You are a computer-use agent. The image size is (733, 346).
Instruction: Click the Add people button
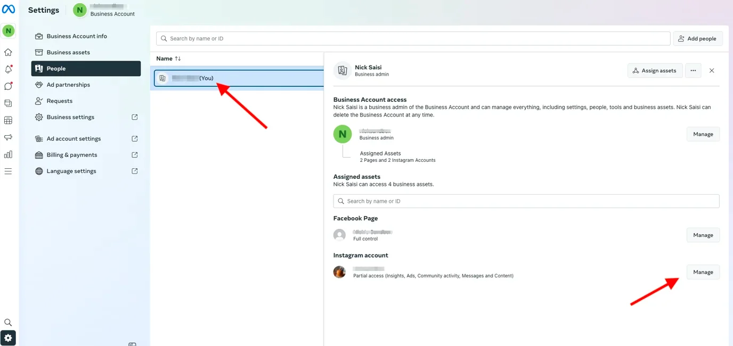pos(698,38)
